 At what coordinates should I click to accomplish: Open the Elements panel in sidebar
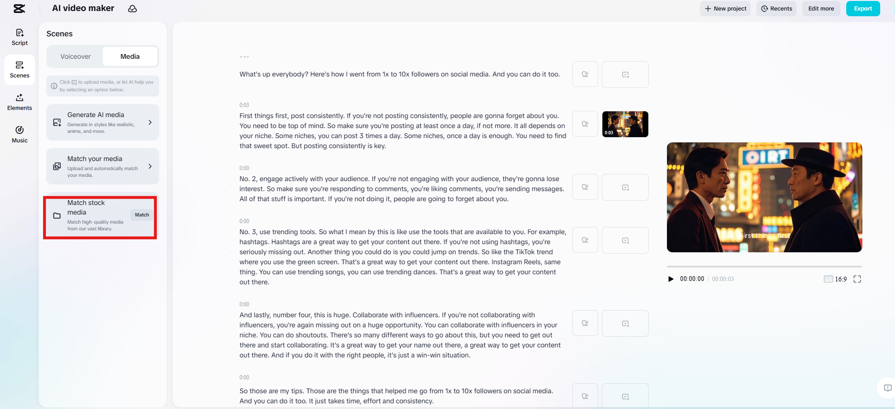(20, 102)
